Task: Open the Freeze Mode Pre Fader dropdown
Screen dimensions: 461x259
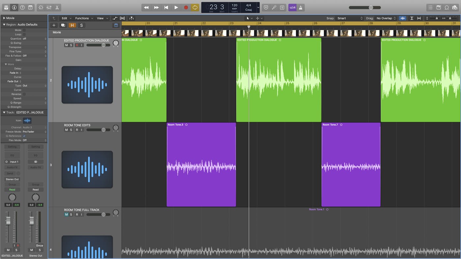Action: (35, 131)
